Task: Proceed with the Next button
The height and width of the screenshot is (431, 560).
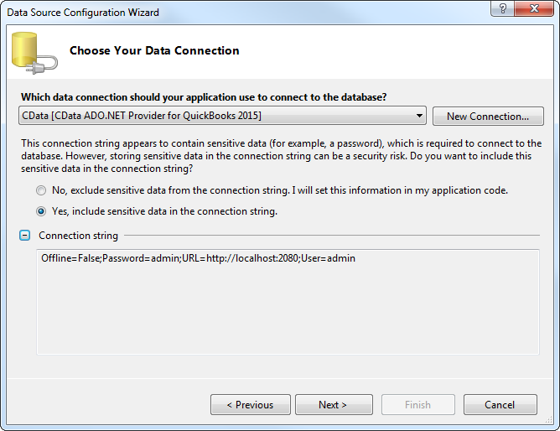Action: tap(333, 405)
